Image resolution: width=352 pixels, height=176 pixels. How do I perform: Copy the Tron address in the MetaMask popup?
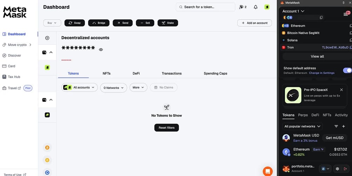point(351,48)
